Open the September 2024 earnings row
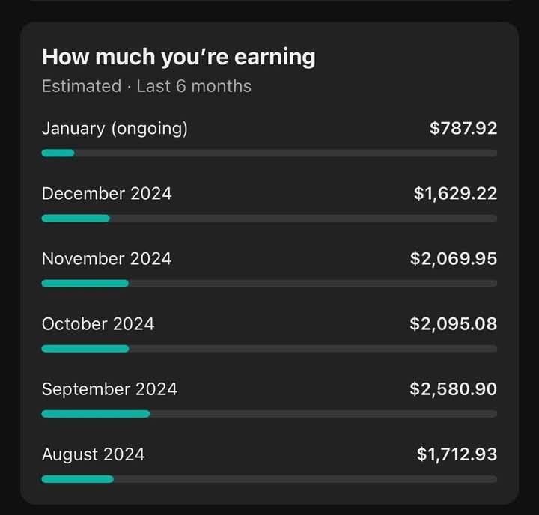The width and height of the screenshot is (539, 515). 269,398
